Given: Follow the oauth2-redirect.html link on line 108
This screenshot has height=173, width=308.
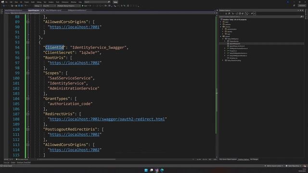Looking at the screenshot, I should 107,119.
